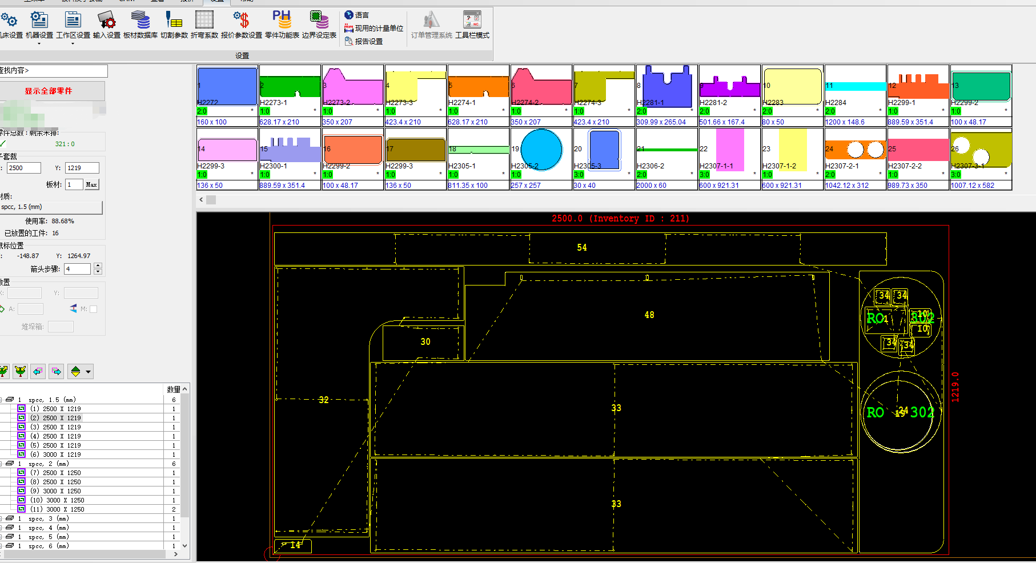Viewport: 1036px width, 563px height.
Task: Select blue part thumbnail H2272
Action: click(x=227, y=95)
